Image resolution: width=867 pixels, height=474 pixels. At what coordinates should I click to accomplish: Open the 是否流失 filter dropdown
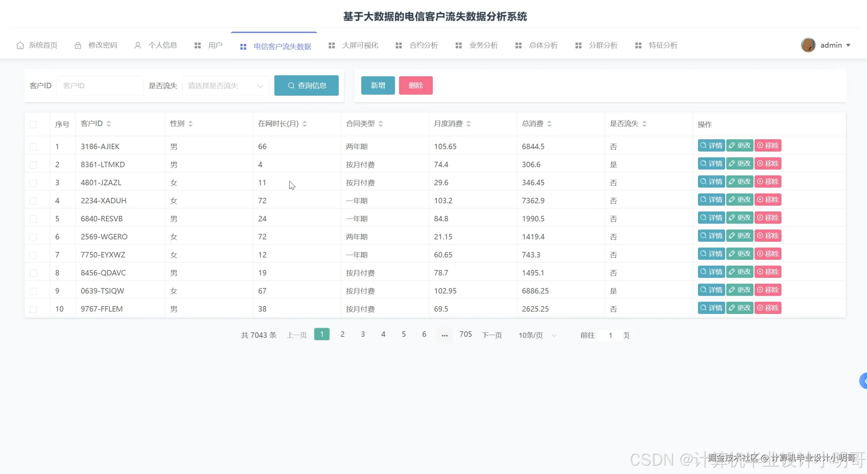[225, 86]
